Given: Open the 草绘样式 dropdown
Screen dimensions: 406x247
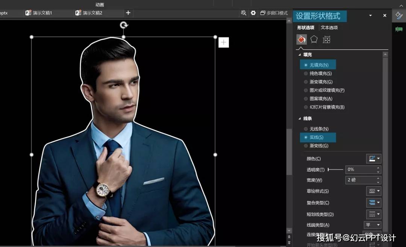Looking at the screenshot, I should pyautogui.click(x=374, y=191).
